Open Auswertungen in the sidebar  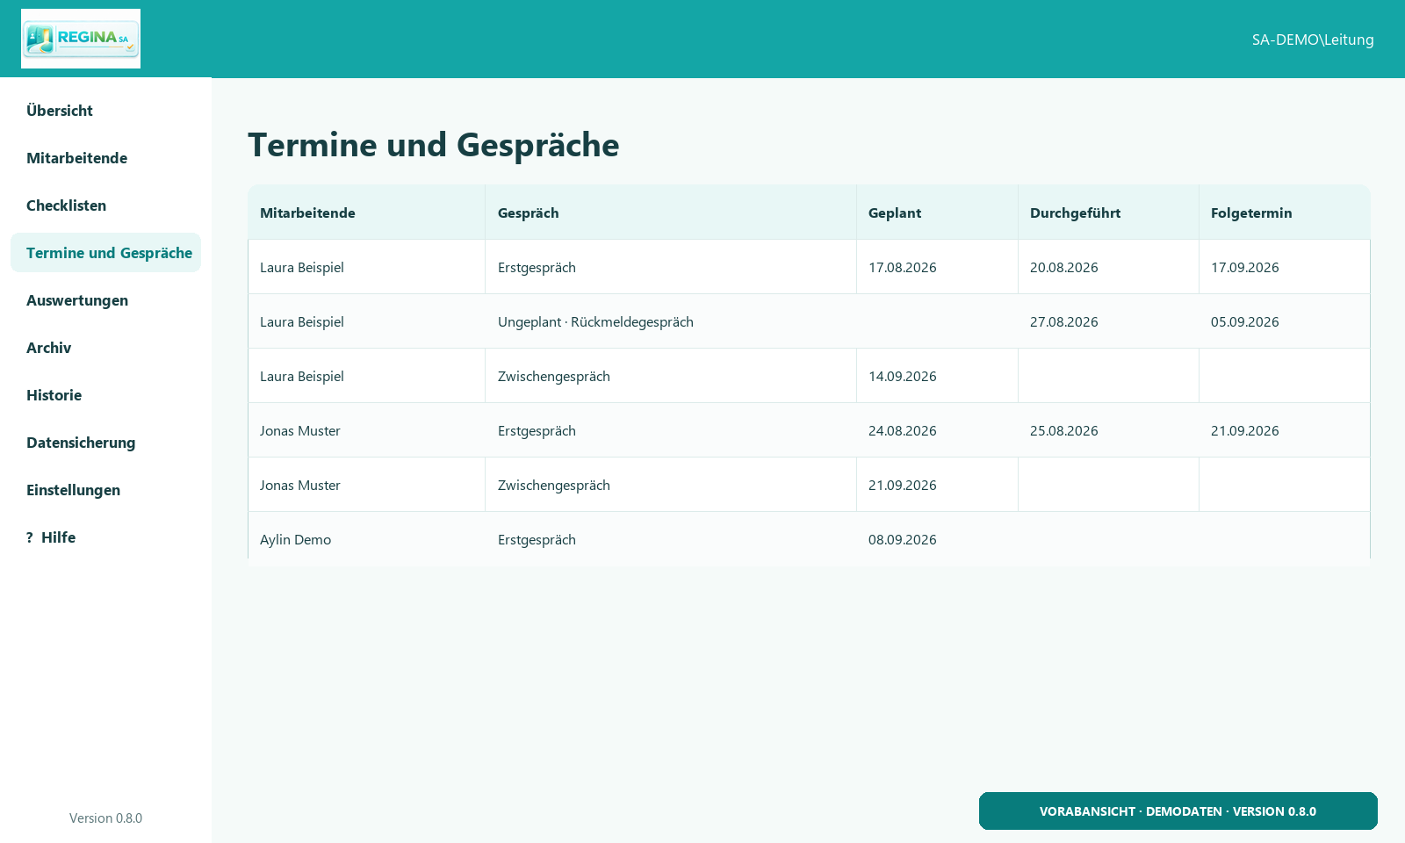pyautogui.click(x=105, y=300)
